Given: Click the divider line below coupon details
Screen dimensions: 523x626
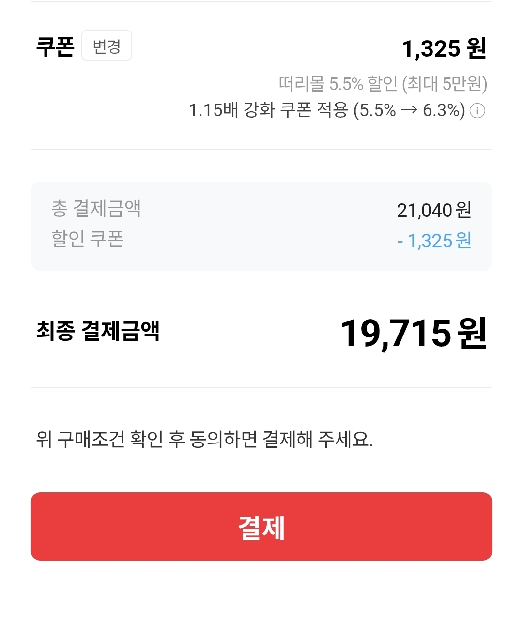Looking at the screenshot, I should pos(261,150).
